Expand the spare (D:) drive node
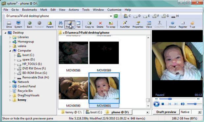This screenshot has width=204, height=122. pos(15,60)
